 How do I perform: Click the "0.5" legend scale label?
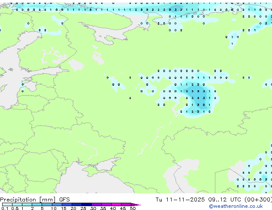coord(15,208)
